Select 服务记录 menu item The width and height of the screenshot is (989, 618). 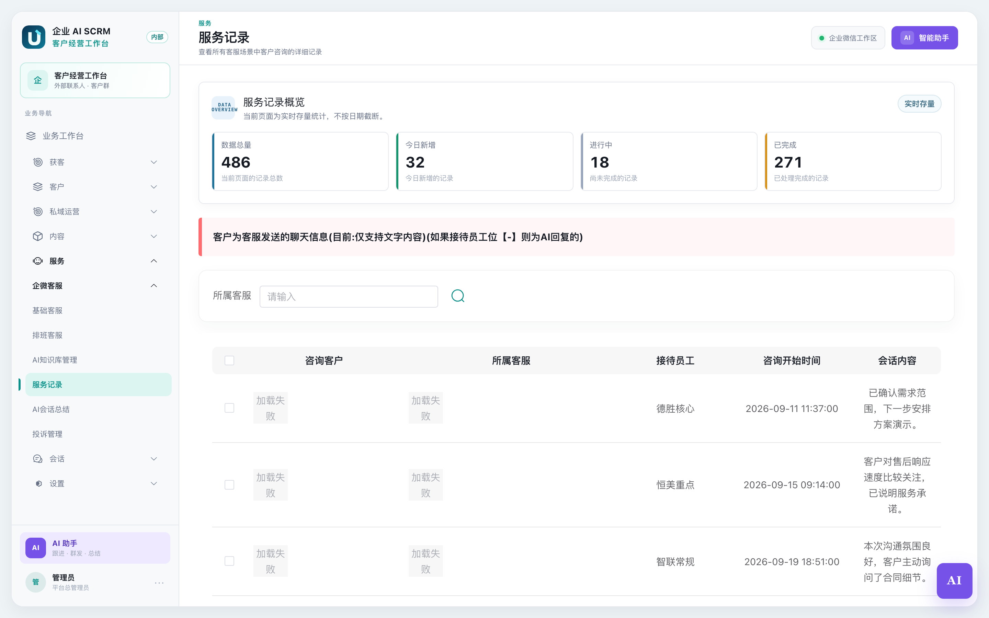(x=98, y=385)
